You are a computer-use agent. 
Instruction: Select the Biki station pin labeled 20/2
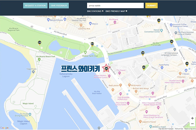[144, 67]
